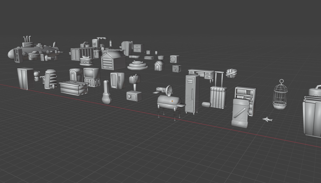
Task: Select the small shark model
Action: (267, 119)
